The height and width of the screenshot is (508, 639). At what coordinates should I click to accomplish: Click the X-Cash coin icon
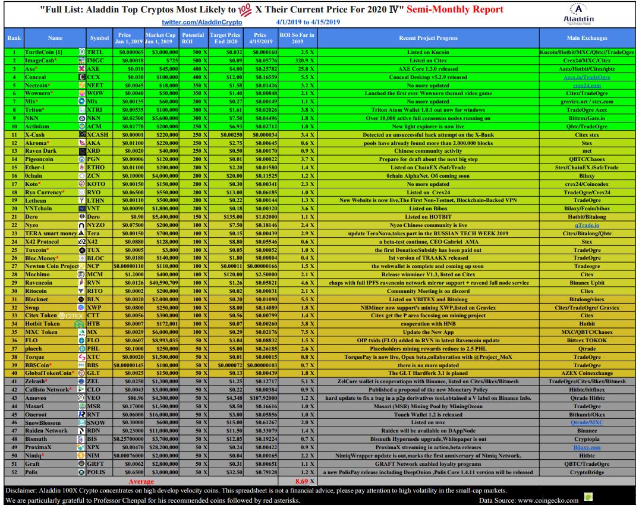pos(82,134)
